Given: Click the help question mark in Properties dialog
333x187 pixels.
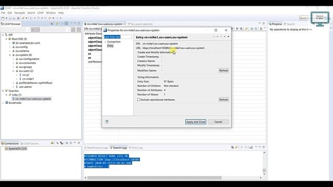Looking at the screenshot, I should 107,122.
